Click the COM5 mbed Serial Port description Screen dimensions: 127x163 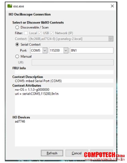point(38,81)
